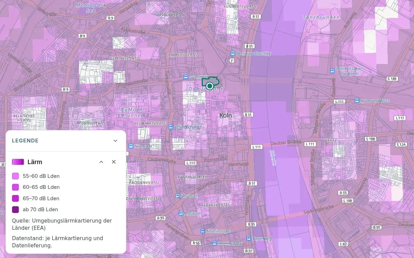Click the L 124 road shield
The height and width of the screenshot is (258, 414).
pos(401,144)
